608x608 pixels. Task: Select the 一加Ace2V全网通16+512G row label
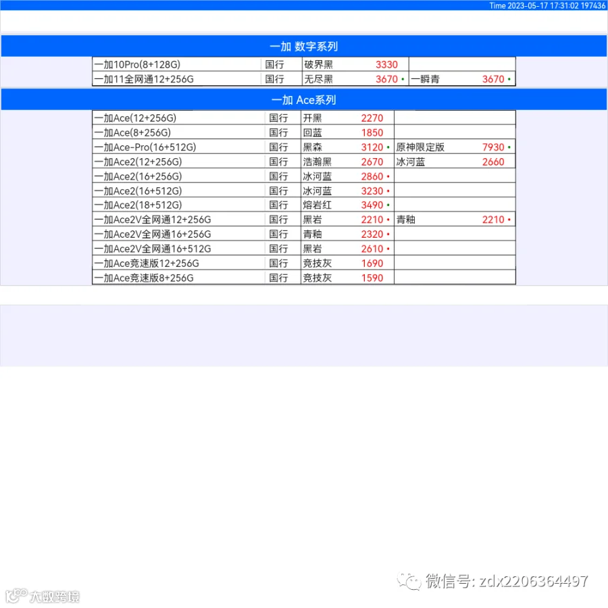(153, 249)
